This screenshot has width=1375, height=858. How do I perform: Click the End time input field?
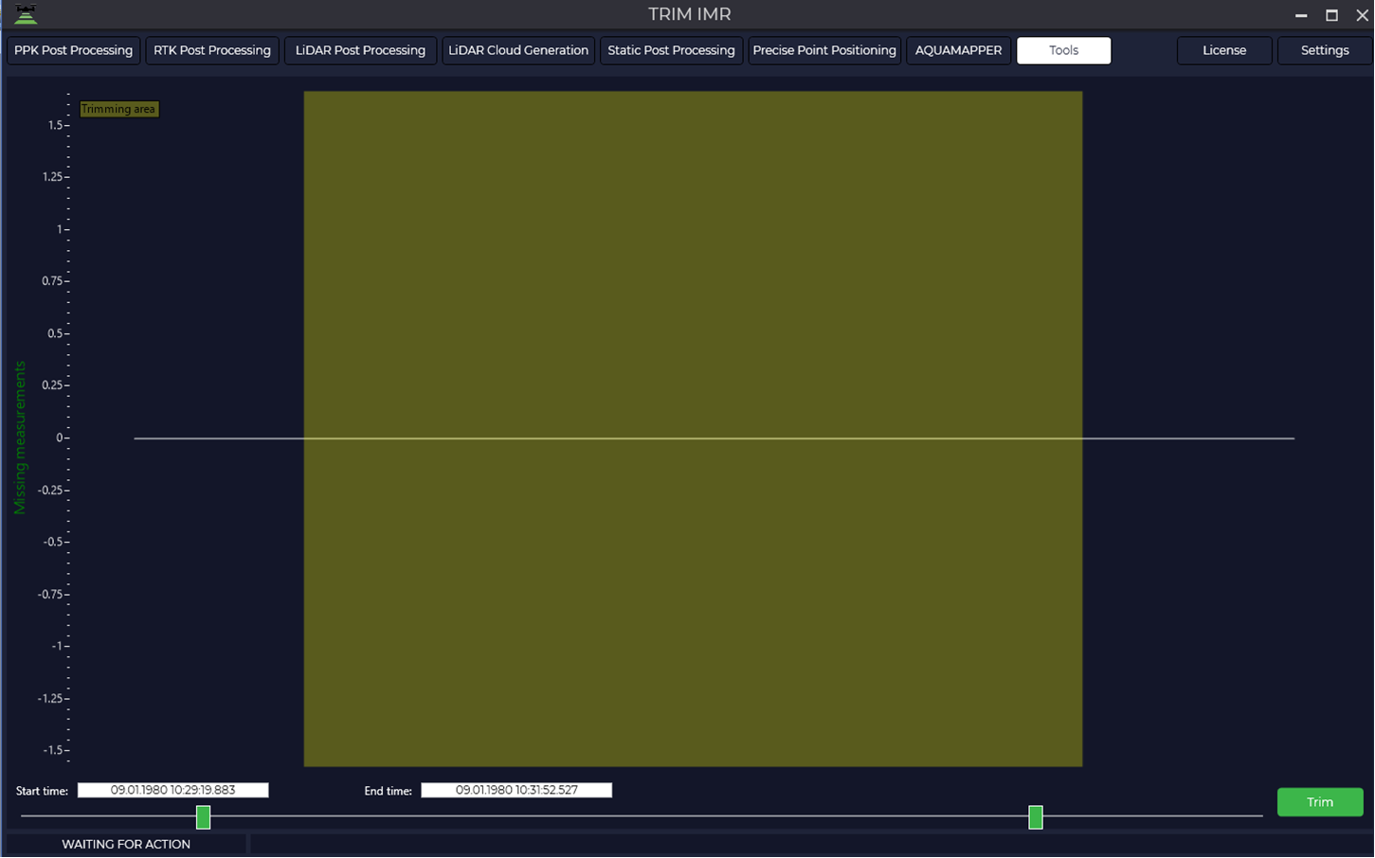click(x=516, y=790)
